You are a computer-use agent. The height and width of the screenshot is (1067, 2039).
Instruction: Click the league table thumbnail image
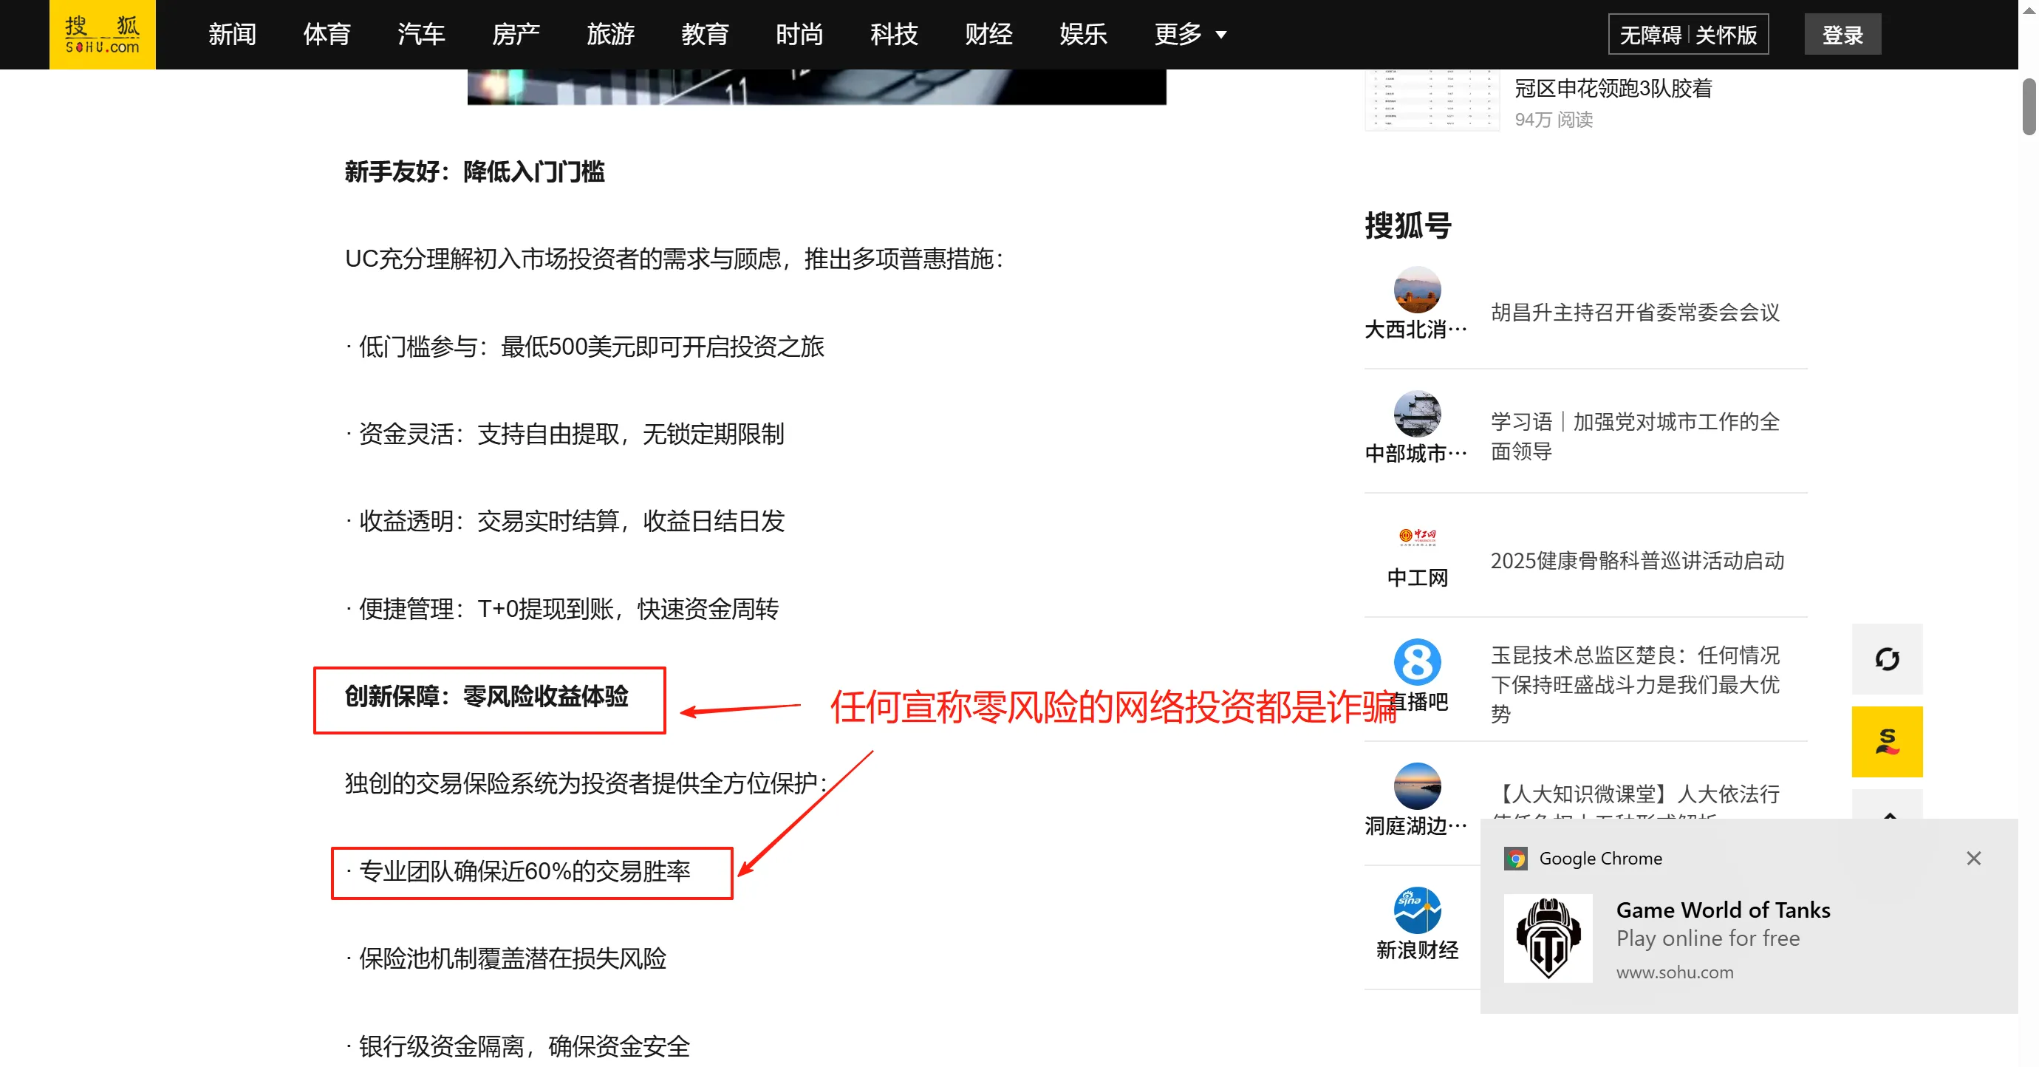click(1431, 100)
